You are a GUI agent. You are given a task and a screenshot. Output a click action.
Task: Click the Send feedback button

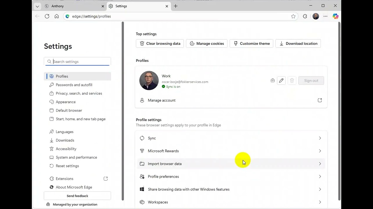[x=78, y=196]
